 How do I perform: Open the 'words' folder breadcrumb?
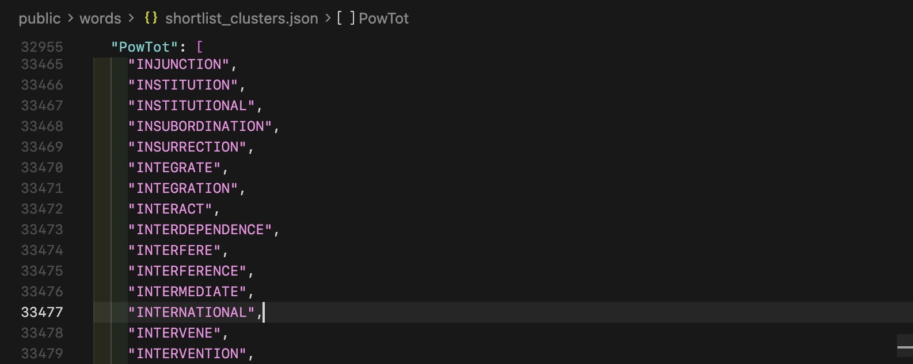coord(100,18)
